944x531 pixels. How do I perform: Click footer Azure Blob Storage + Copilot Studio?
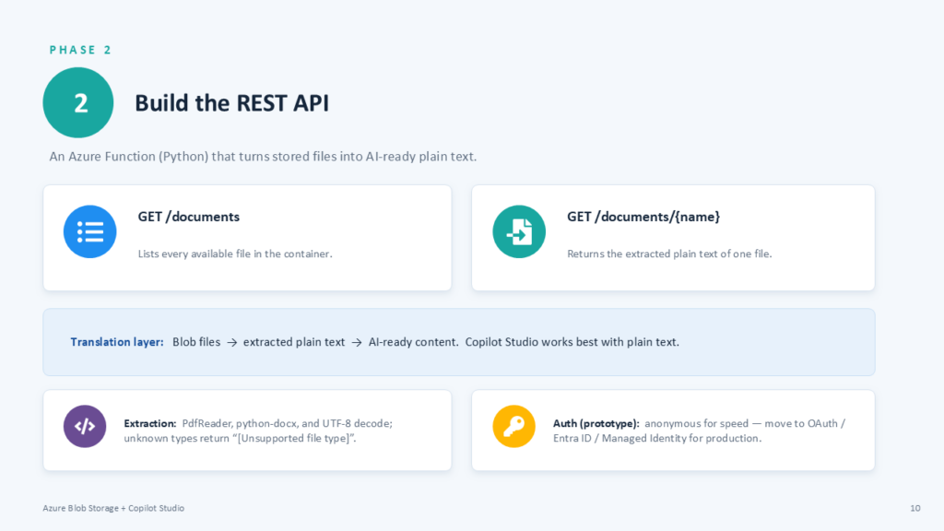click(x=113, y=508)
